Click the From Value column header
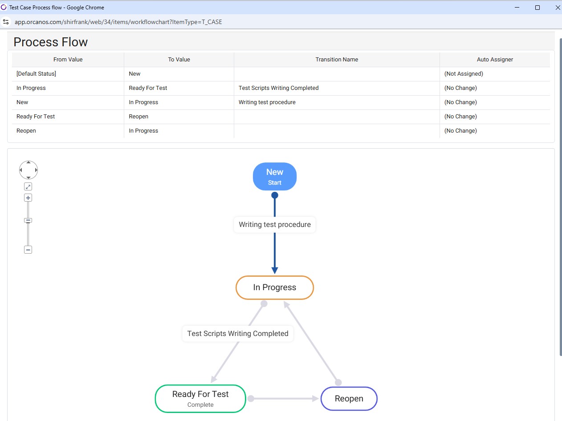This screenshot has width=562, height=421. (68, 60)
